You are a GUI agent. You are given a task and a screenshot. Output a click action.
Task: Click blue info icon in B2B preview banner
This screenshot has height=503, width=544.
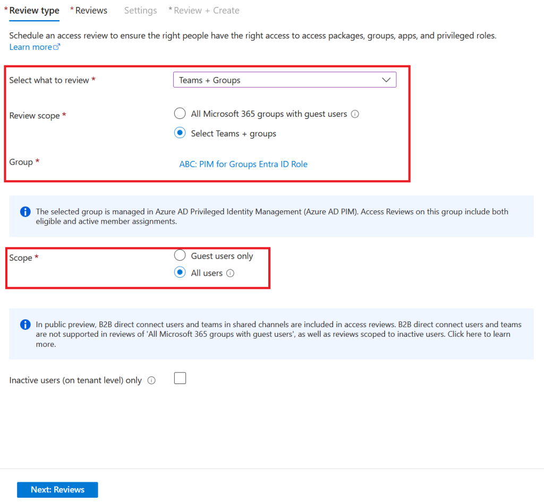coord(25,325)
